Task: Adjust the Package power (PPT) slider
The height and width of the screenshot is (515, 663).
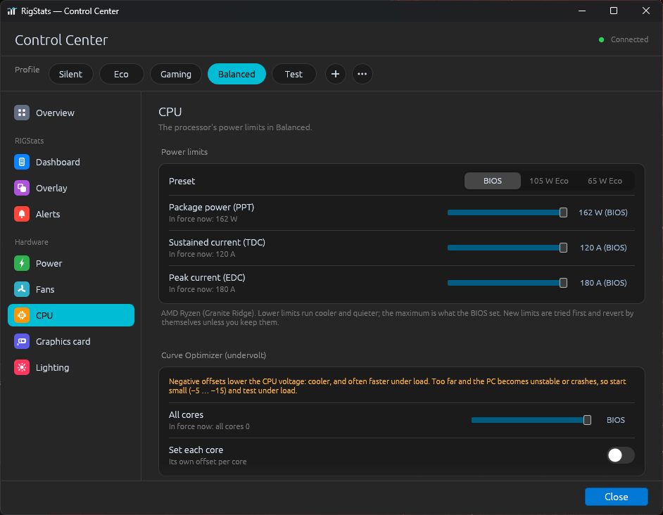Action: click(x=507, y=212)
